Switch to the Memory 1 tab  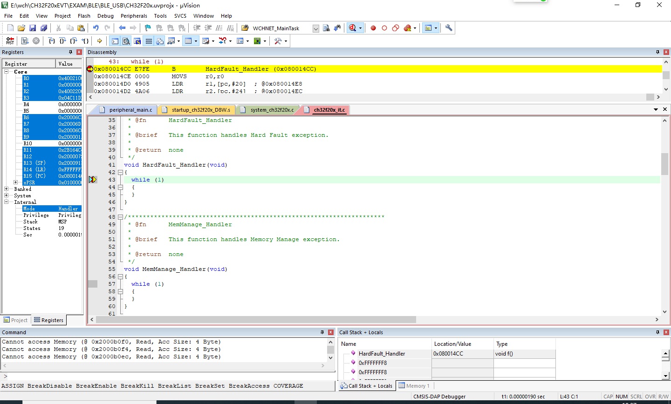pos(414,386)
